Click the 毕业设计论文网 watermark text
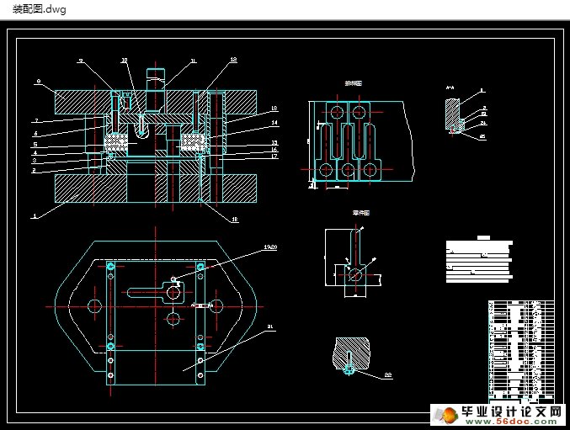The width and height of the screenshot is (570, 430). [x=513, y=411]
